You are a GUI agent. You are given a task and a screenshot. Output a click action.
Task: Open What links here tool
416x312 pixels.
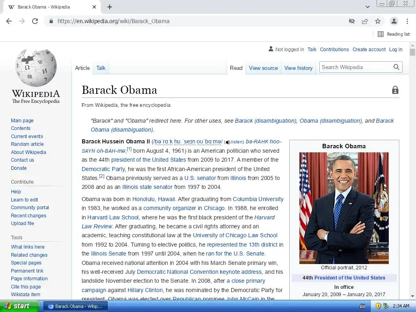click(28, 247)
